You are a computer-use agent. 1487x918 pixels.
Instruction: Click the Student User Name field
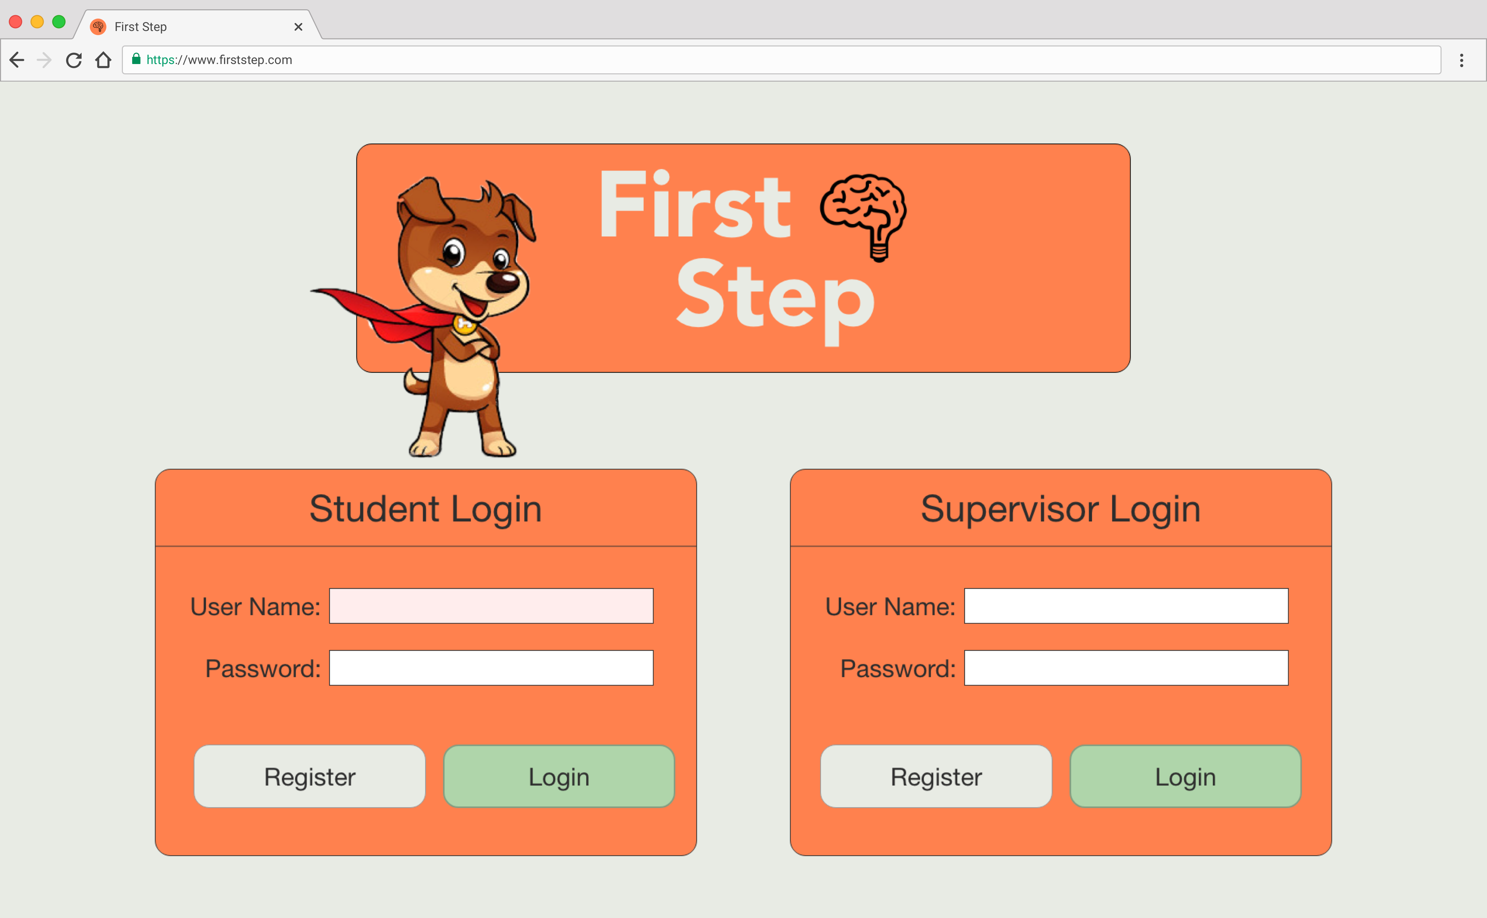click(491, 605)
